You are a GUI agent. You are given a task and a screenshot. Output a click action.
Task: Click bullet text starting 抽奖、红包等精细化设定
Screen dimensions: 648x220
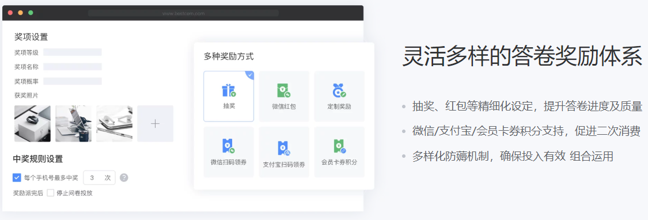527,107
